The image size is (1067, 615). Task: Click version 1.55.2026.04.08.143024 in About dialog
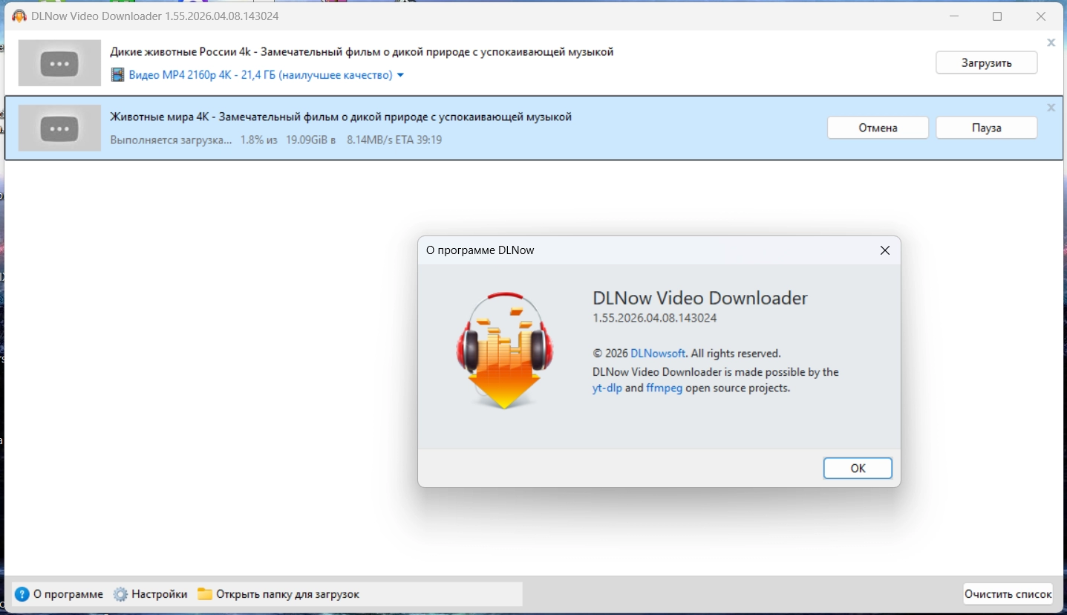[655, 318]
